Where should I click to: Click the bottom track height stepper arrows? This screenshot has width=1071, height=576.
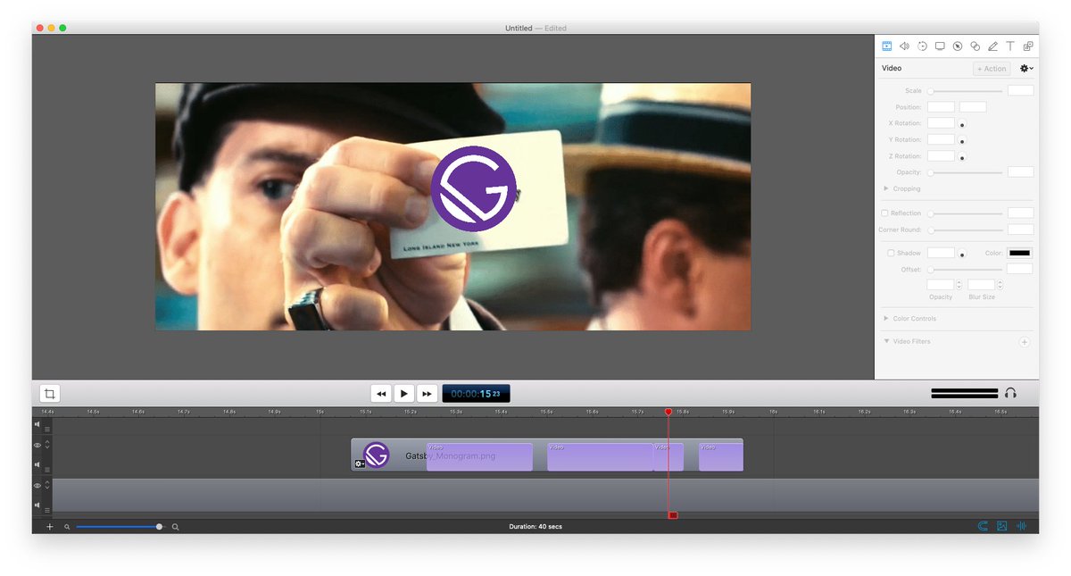[x=47, y=486]
